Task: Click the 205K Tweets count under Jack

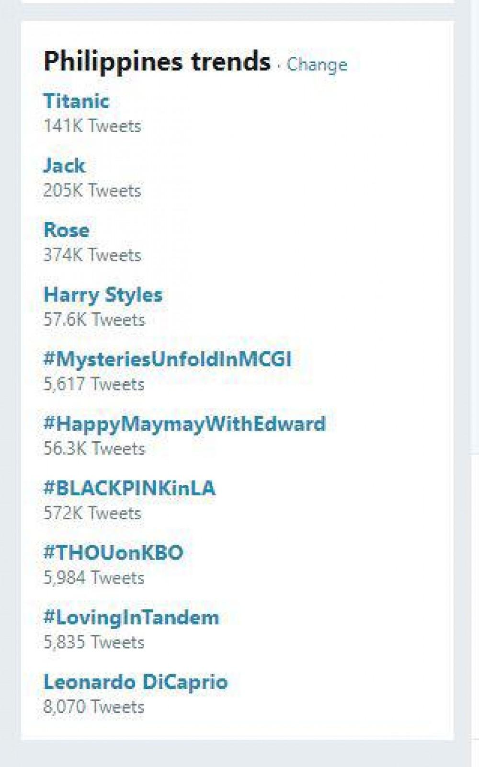Action: click(x=92, y=191)
